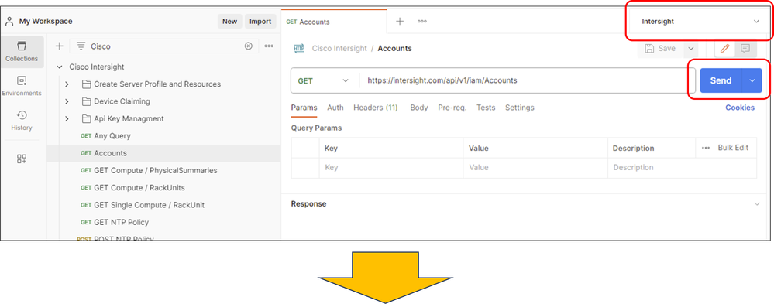Select the GET Accounts request tab

click(334, 22)
